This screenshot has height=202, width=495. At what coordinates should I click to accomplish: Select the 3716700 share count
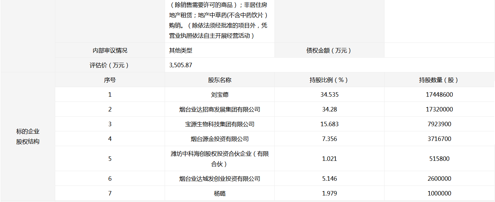point(439,139)
